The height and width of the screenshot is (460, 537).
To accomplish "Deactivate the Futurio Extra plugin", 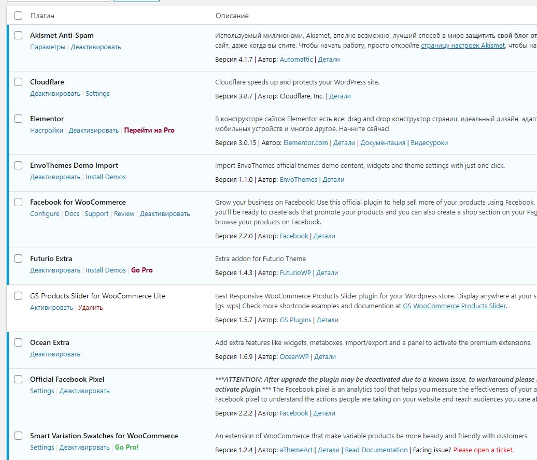I will coord(55,270).
